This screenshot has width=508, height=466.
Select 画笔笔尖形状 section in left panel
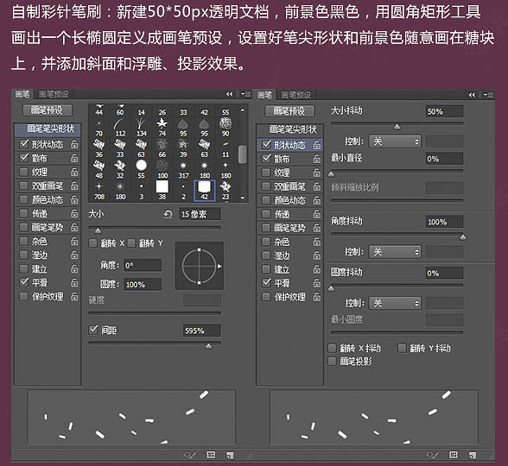tap(48, 129)
